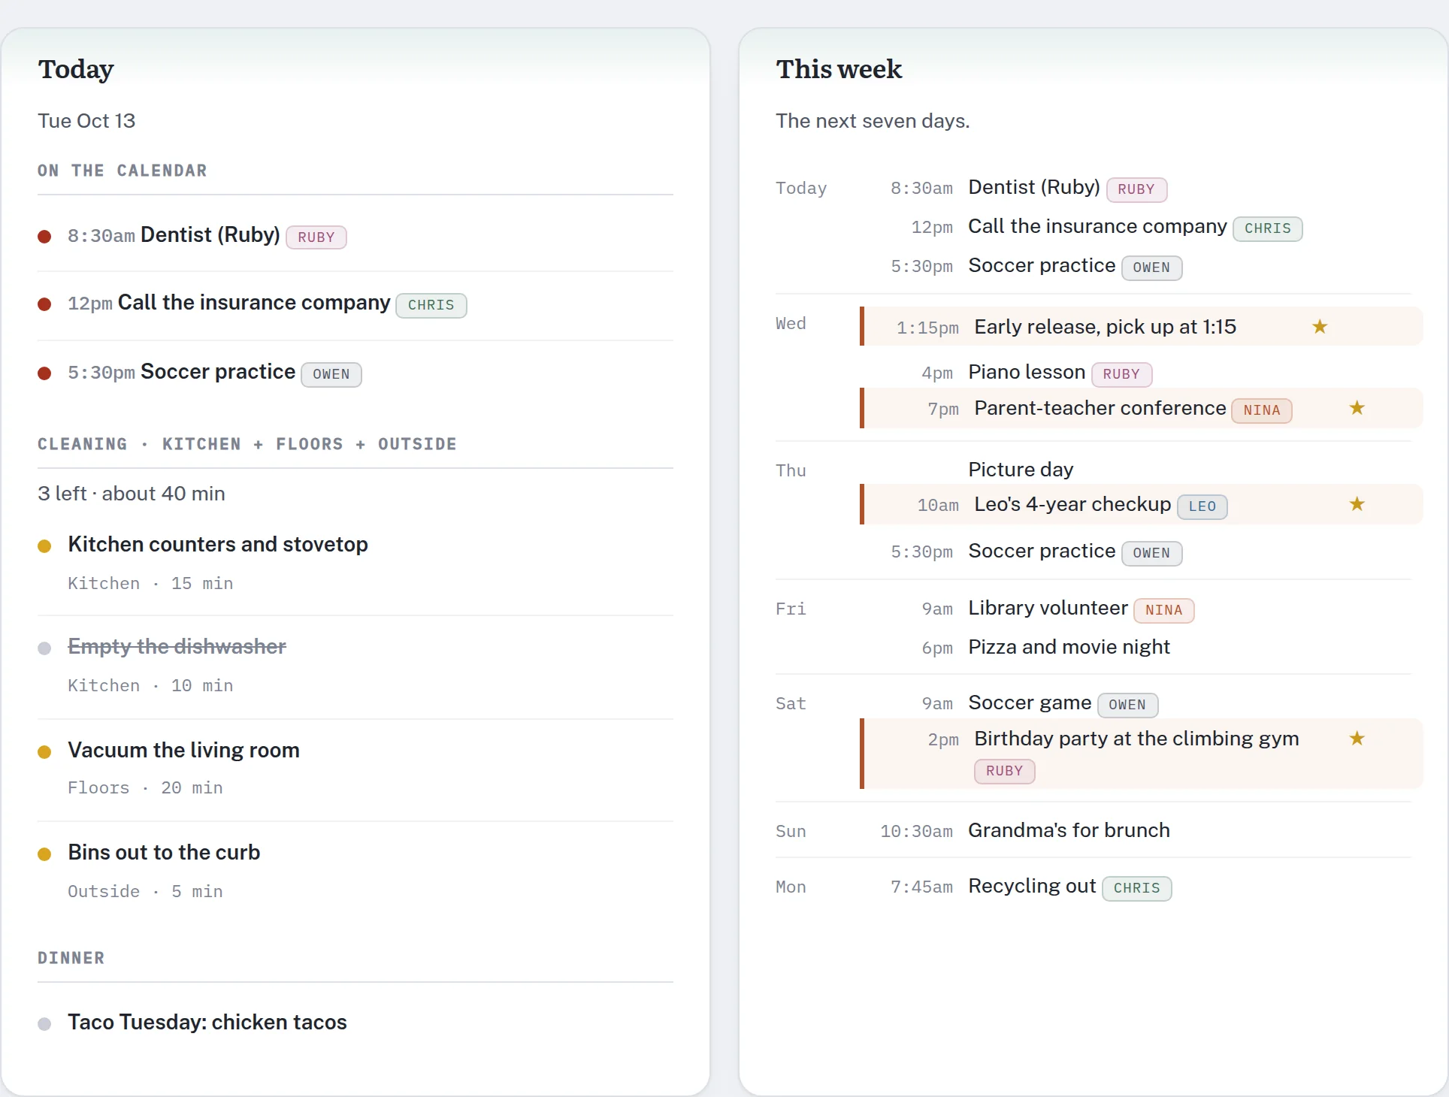Click the star for Leo's 4-year checkup

coord(1357,504)
